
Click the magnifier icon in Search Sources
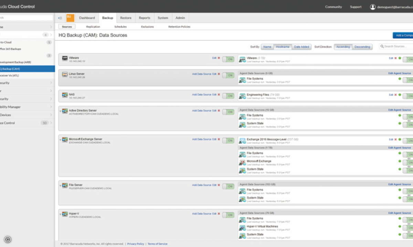click(382, 46)
